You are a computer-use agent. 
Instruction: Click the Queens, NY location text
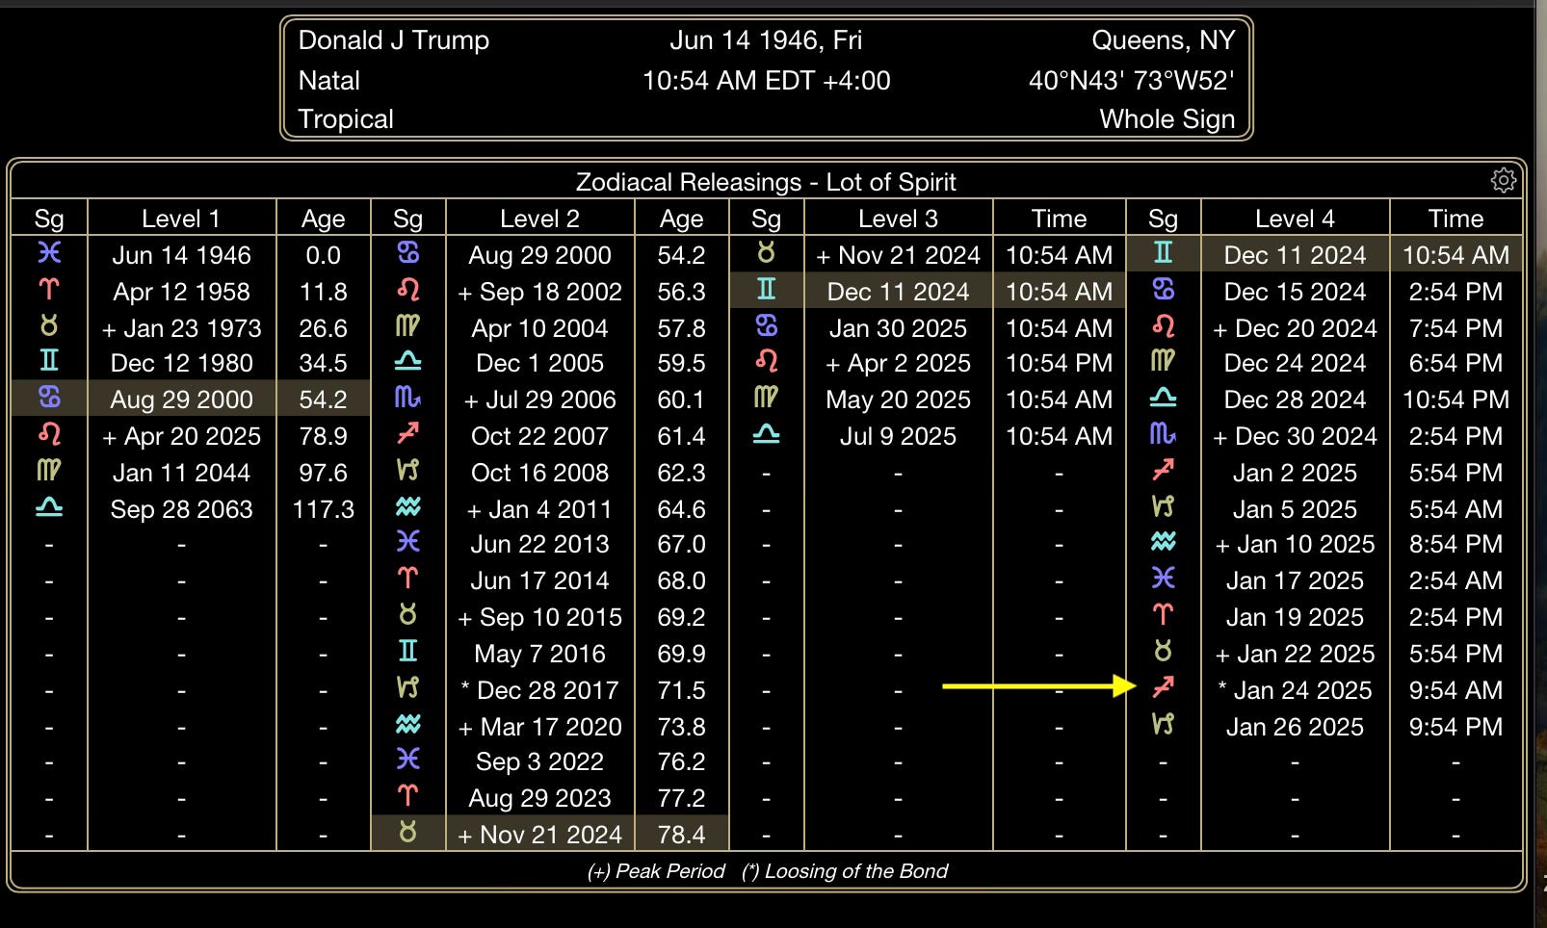1163,39
